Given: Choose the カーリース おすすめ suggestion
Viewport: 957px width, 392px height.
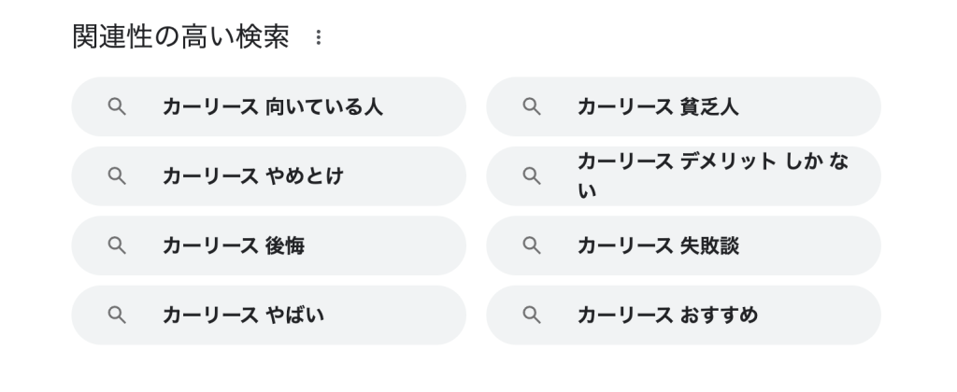Looking at the screenshot, I should click(x=683, y=315).
